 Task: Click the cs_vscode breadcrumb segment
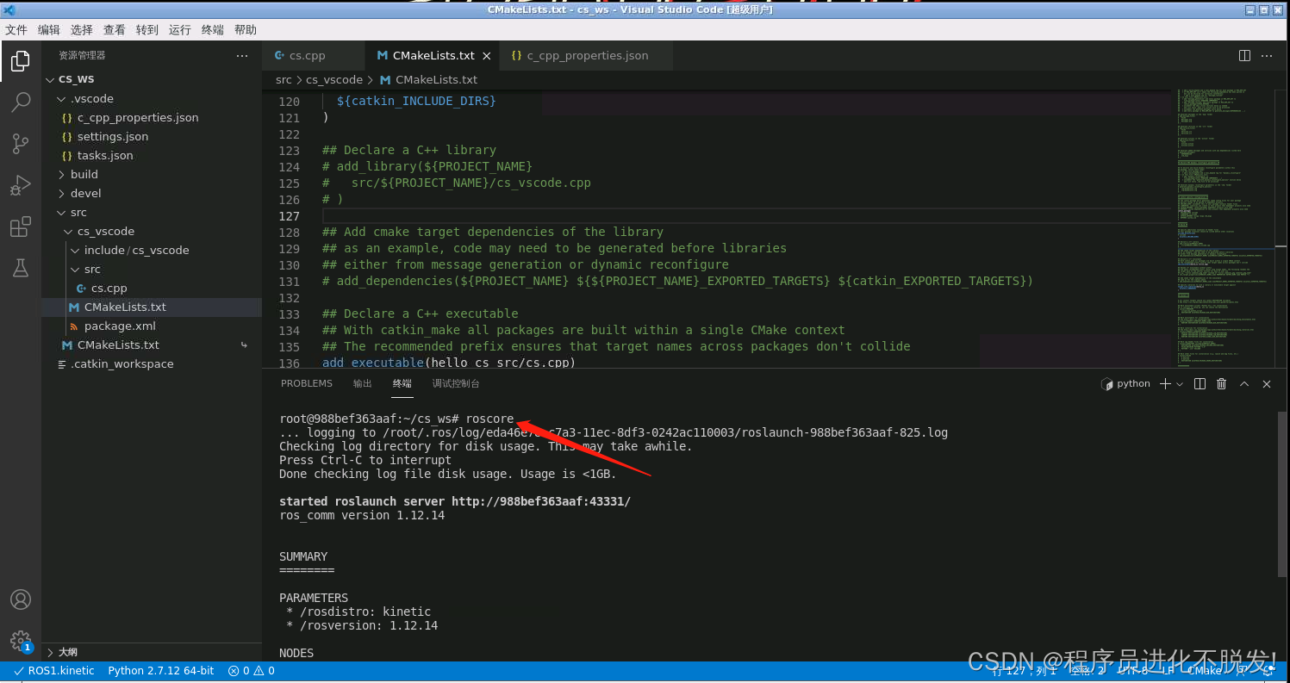click(334, 79)
